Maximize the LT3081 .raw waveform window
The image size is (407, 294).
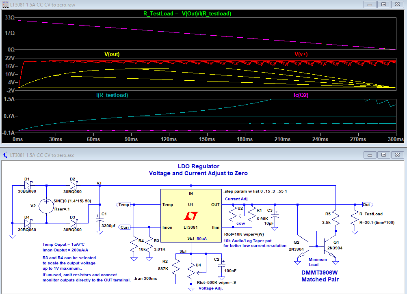tap(383, 4)
